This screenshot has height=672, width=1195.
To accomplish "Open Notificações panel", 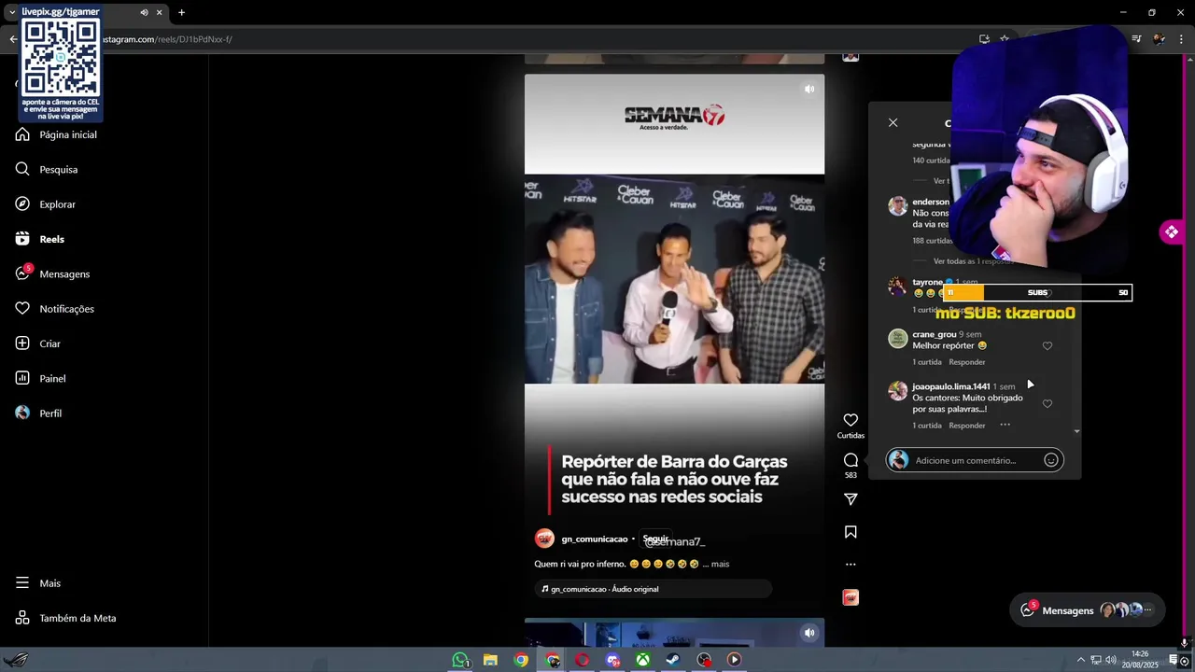I will tap(54, 309).
